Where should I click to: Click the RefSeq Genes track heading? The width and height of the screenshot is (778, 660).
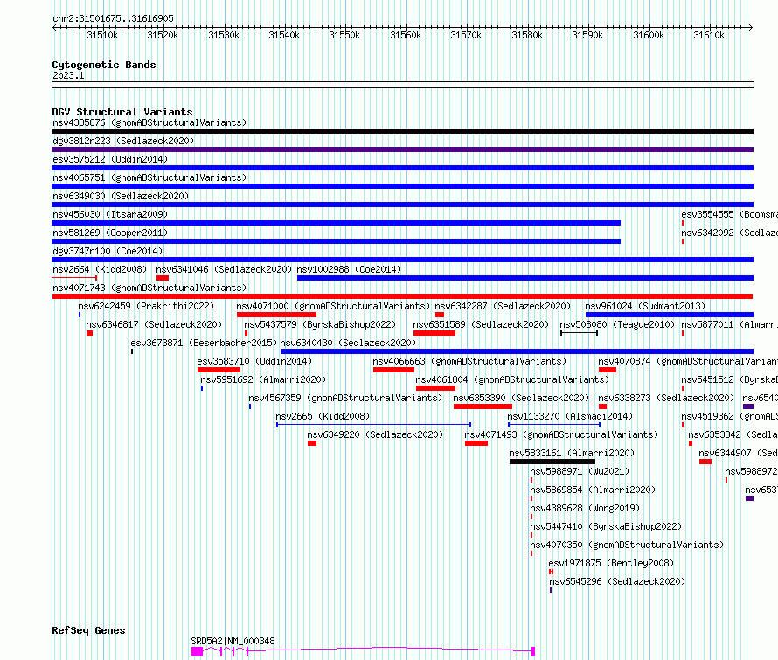(88, 630)
